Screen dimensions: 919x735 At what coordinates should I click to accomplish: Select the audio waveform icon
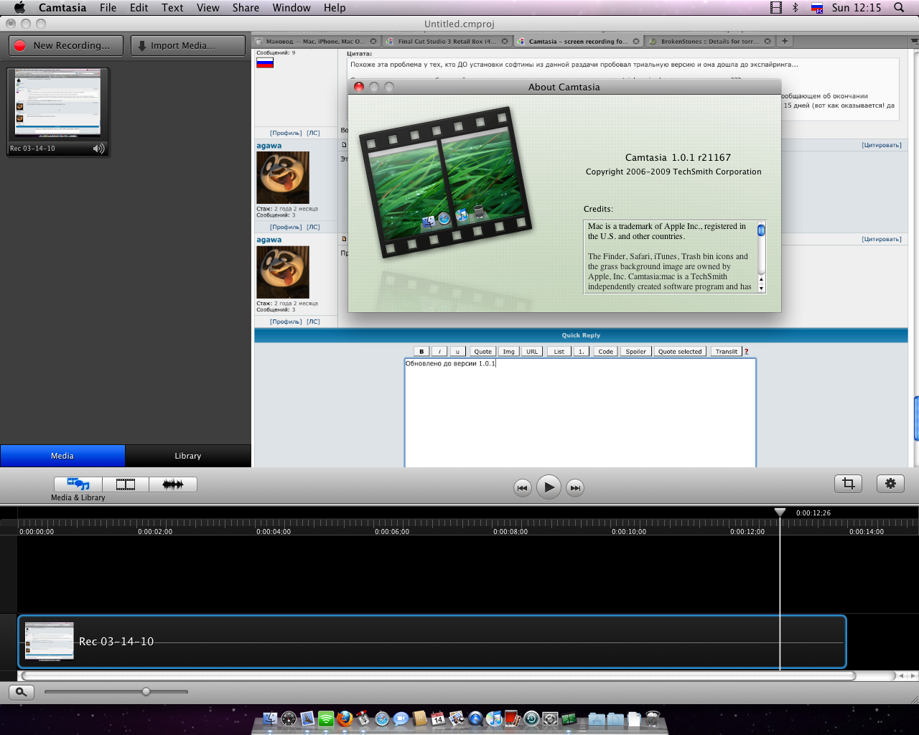[173, 484]
